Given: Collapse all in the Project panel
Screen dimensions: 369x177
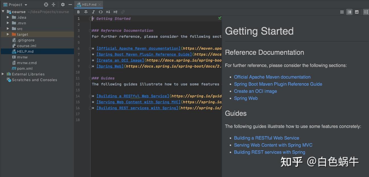Looking at the screenshot, I should pos(53,5).
